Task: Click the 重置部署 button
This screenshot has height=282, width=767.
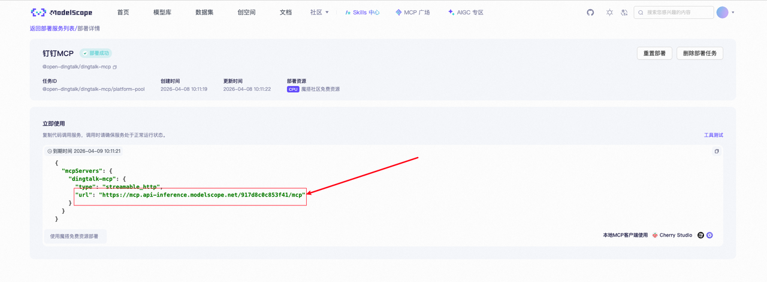Action: point(654,53)
